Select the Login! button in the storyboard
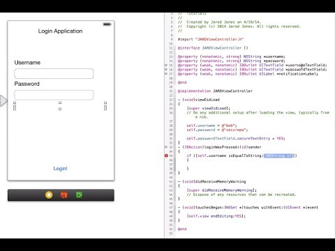335x251 pixels. (x=60, y=169)
